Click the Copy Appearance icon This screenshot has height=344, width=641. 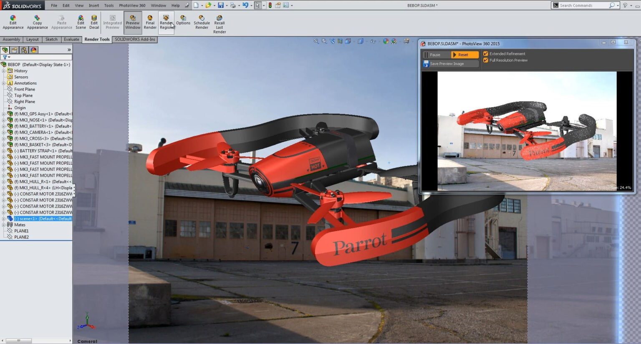[x=37, y=22]
